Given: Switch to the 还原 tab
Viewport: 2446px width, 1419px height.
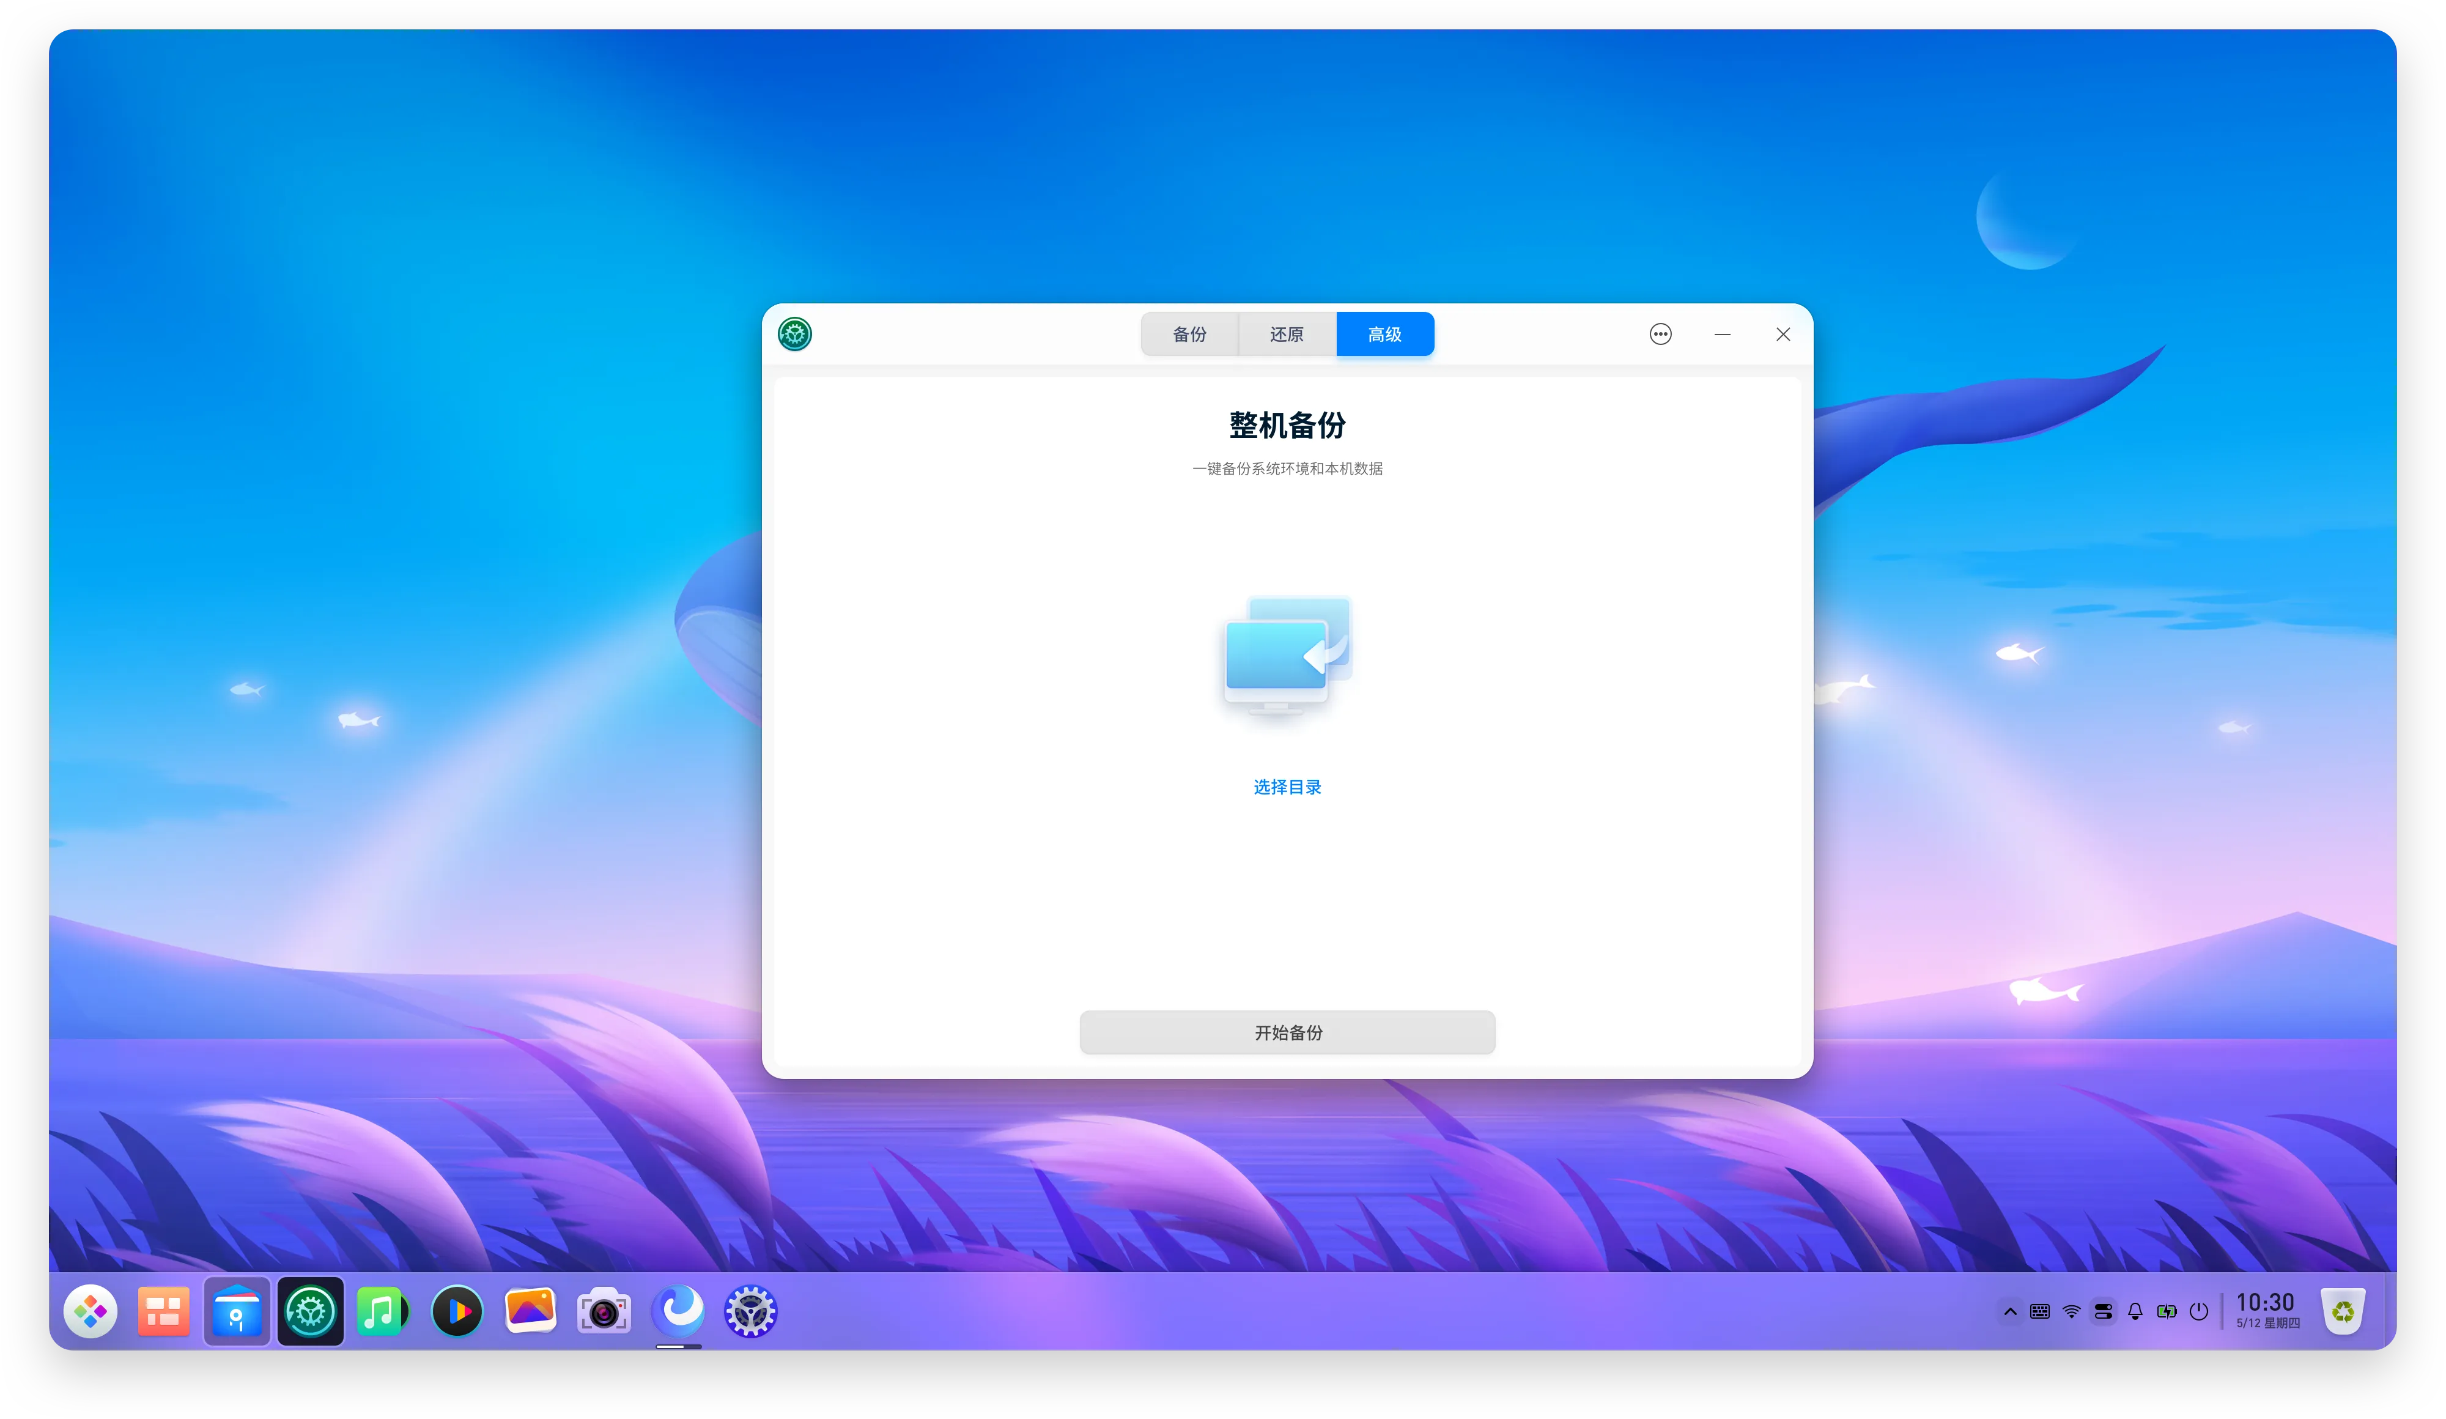Looking at the screenshot, I should 1287,334.
